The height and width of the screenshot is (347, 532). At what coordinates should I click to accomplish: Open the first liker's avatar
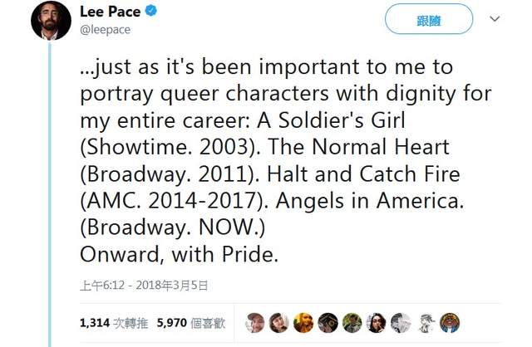(254, 322)
